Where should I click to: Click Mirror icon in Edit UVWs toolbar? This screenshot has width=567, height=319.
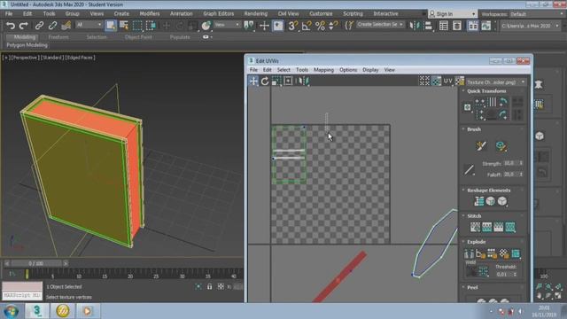click(303, 81)
